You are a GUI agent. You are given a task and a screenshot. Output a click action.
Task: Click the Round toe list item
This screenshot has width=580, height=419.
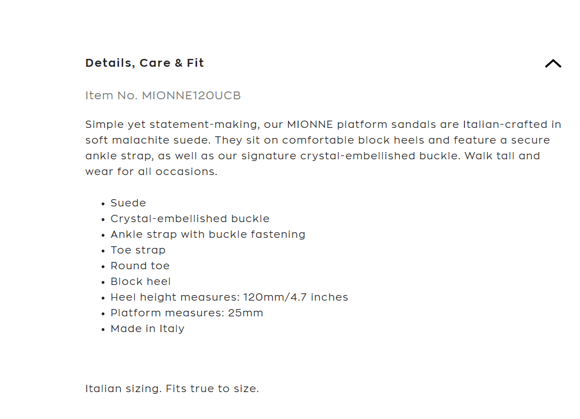140,266
